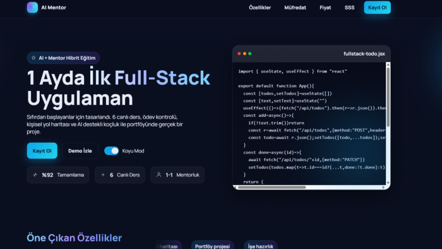Click Kayıt Ol button in the header
This screenshot has width=442, height=249.
(x=377, y=8)
